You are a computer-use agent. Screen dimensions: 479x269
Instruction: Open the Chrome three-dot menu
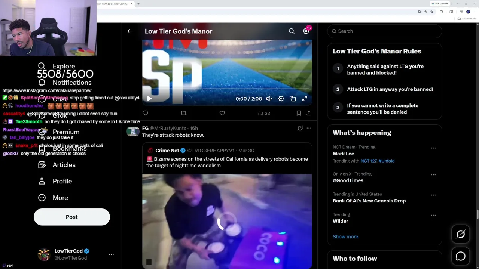tap(475, 12)
